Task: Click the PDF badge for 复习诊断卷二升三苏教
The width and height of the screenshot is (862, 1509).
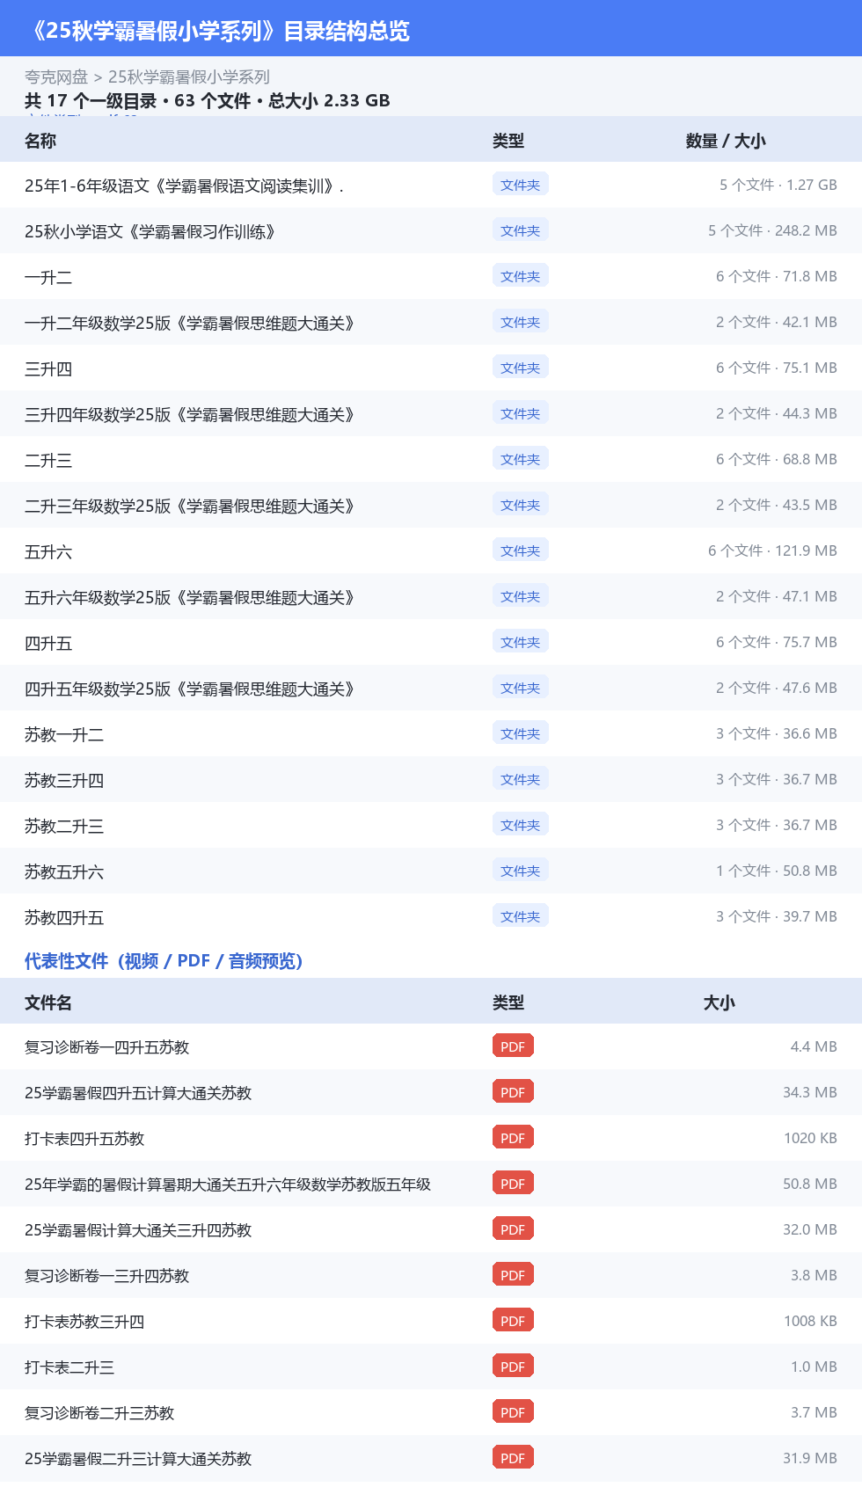Action: (513, 1412)
